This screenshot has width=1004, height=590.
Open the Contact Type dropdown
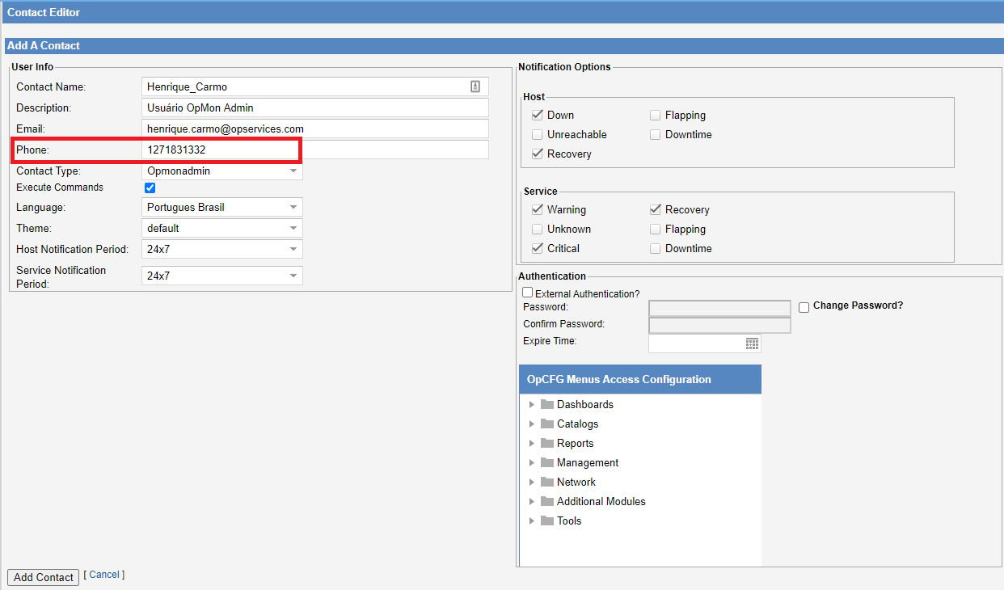pos(222,171)
